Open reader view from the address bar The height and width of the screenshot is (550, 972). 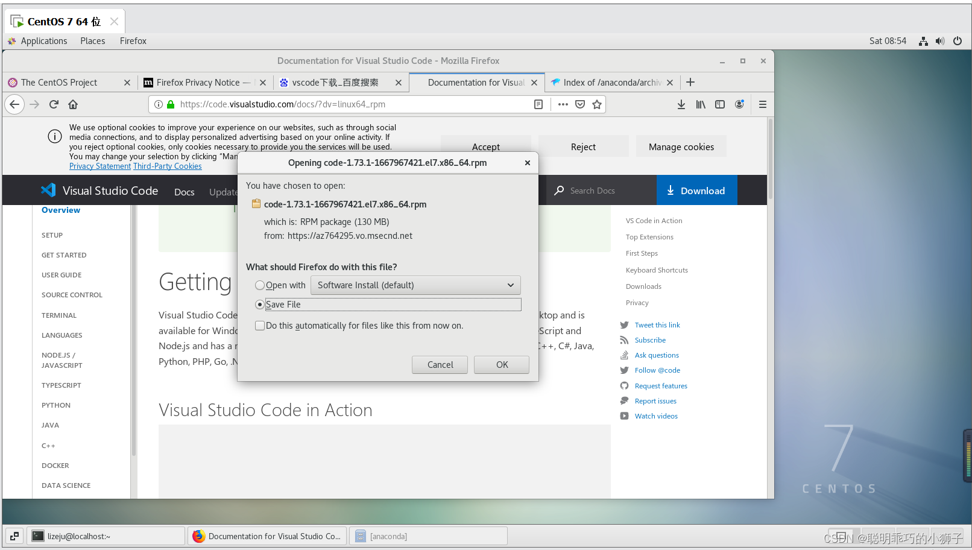click(538, 104)
